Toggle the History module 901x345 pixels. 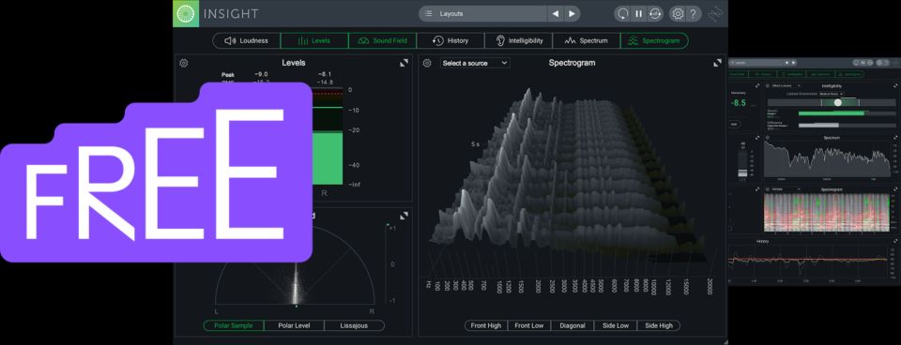(x=450, y=40)
